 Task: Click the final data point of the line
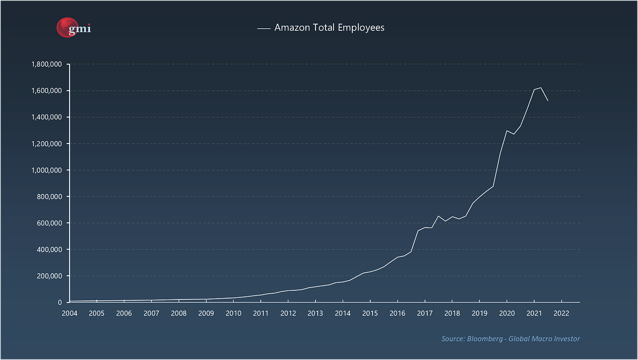(548, 101)
